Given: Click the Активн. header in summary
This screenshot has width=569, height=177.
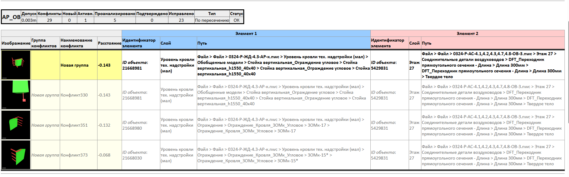Looking at the screenshot, I should point(85,14).
